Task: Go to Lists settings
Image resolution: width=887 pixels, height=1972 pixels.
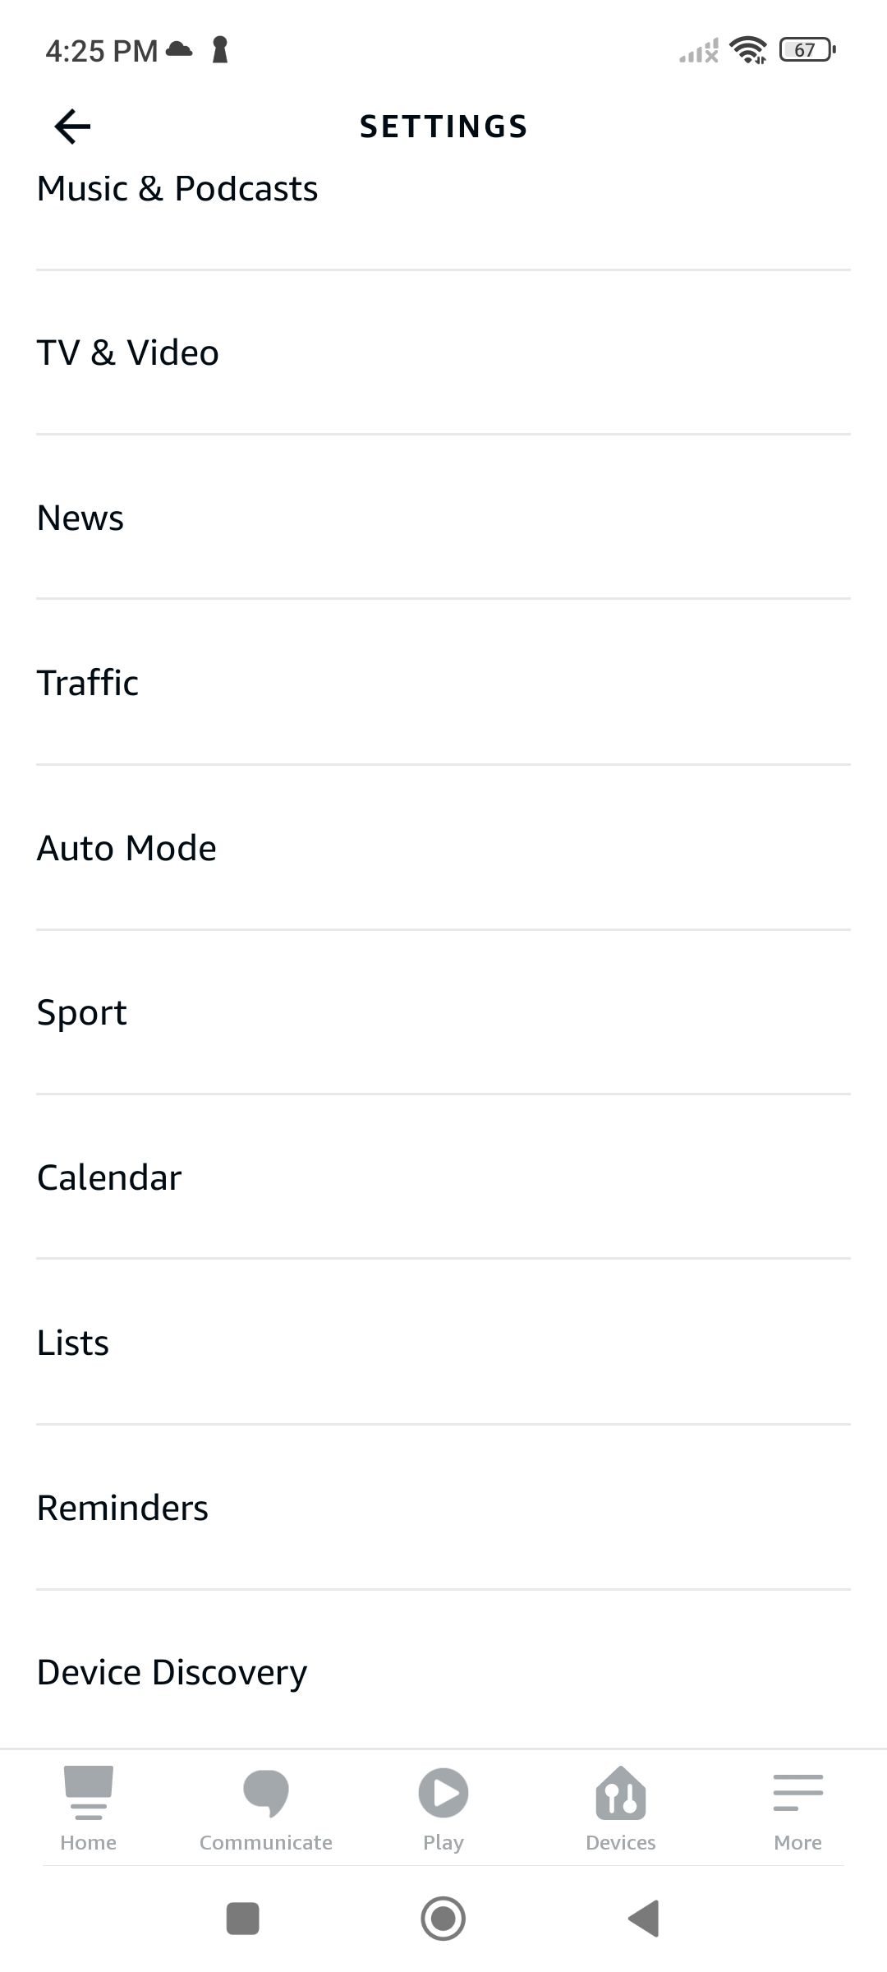Action: pos(73,1343)
